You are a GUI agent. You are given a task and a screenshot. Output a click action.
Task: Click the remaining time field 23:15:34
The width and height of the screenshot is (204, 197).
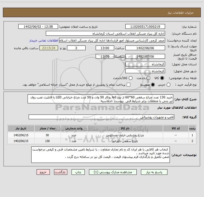coord(49,48)
